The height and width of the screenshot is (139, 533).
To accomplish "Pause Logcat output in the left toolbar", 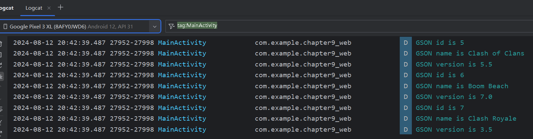I will pyautogui.click(x=1, y=54).
